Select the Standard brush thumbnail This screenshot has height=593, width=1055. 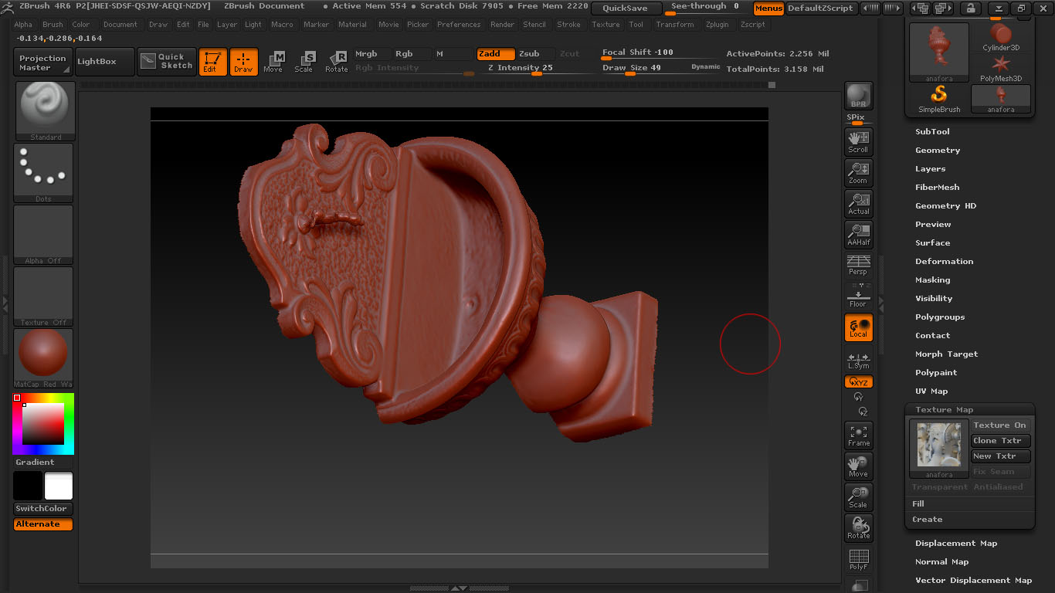point(45,111)
